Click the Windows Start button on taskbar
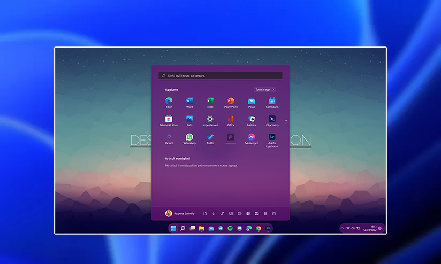Screen dimensions: 441x264 [173, 228]
